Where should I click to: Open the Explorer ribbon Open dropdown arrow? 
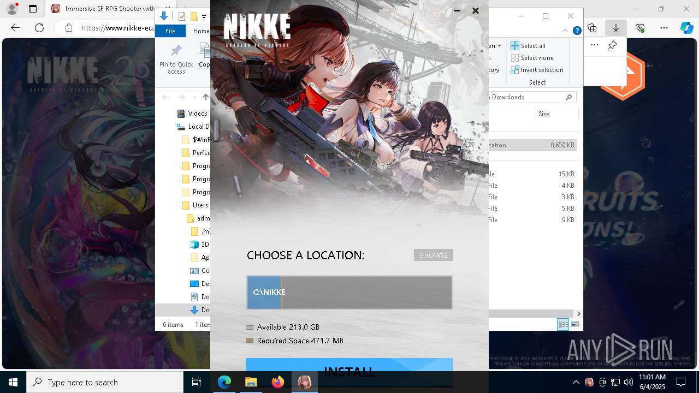(x=499, y=46)
